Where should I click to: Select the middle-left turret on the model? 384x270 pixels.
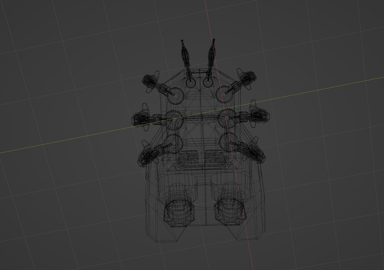tap(148, 117)
